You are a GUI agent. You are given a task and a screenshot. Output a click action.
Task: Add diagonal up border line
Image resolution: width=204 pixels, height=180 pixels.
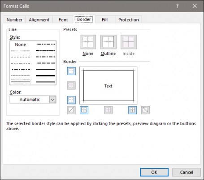71,110
